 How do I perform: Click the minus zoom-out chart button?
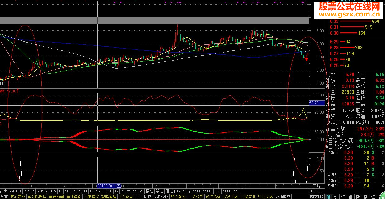[316, 191]
